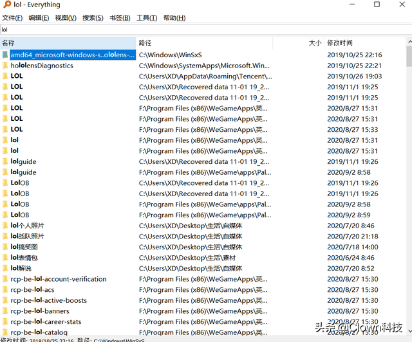Click the vertical scrollbar thumb
This screenshot has height=342, width=412.
point(409,56)
